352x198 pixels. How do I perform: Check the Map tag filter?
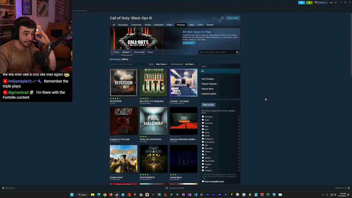point(203,126)
